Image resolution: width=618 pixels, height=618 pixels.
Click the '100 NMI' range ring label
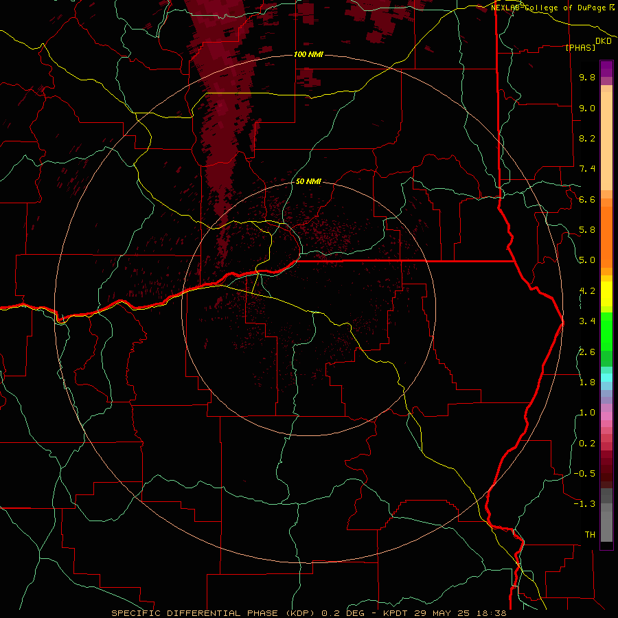click(x=308, y=54)
